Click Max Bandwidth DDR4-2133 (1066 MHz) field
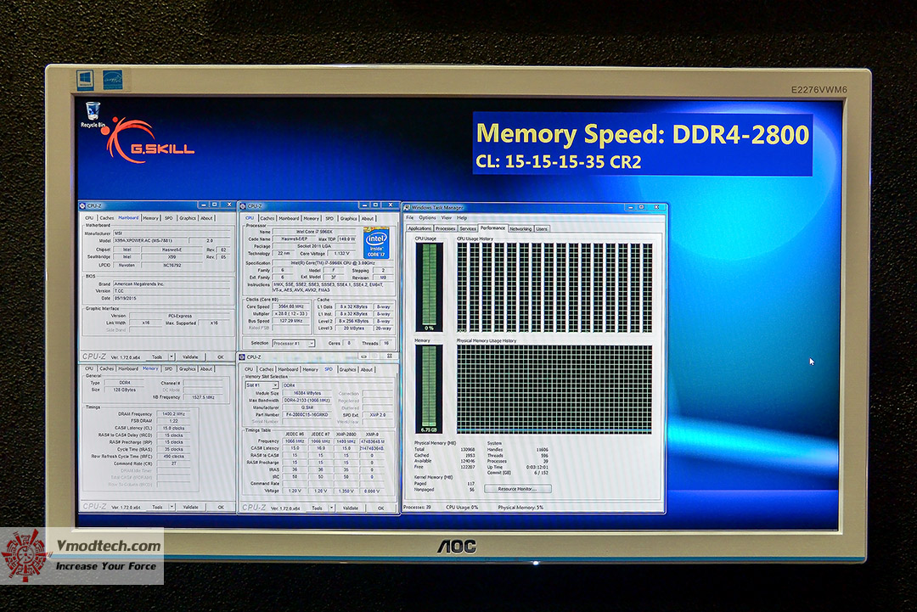 307,401
